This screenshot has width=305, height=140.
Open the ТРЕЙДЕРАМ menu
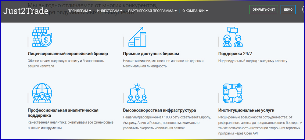tap(80, 11)
